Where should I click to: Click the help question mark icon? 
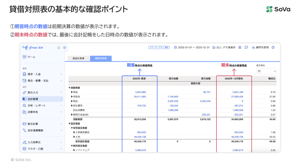point(273,47)
